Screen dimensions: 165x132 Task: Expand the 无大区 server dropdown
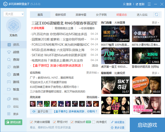13,14
